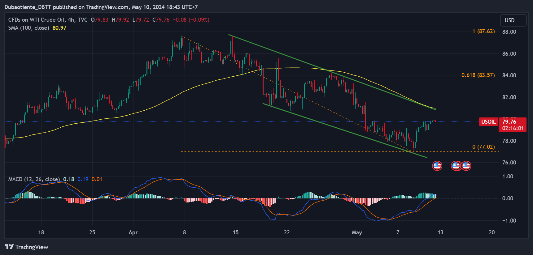533x255 pixels.
Task: Click the May label on time axis
Action: coord(357,232)
